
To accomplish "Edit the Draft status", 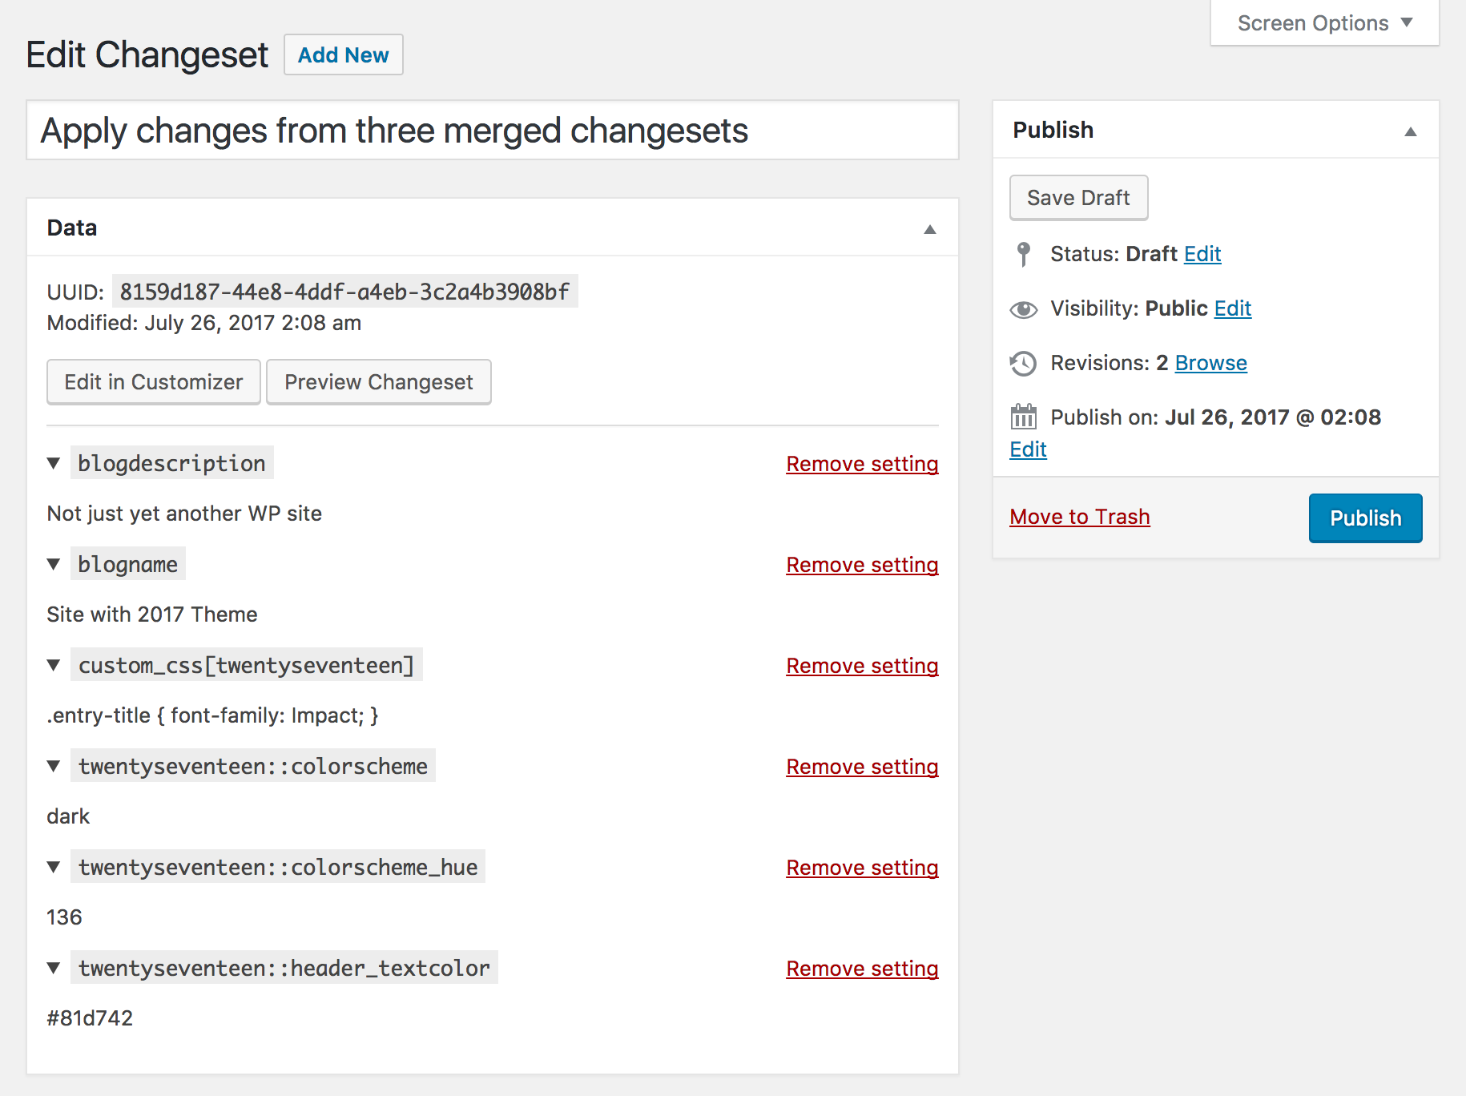I will 1202,254.
